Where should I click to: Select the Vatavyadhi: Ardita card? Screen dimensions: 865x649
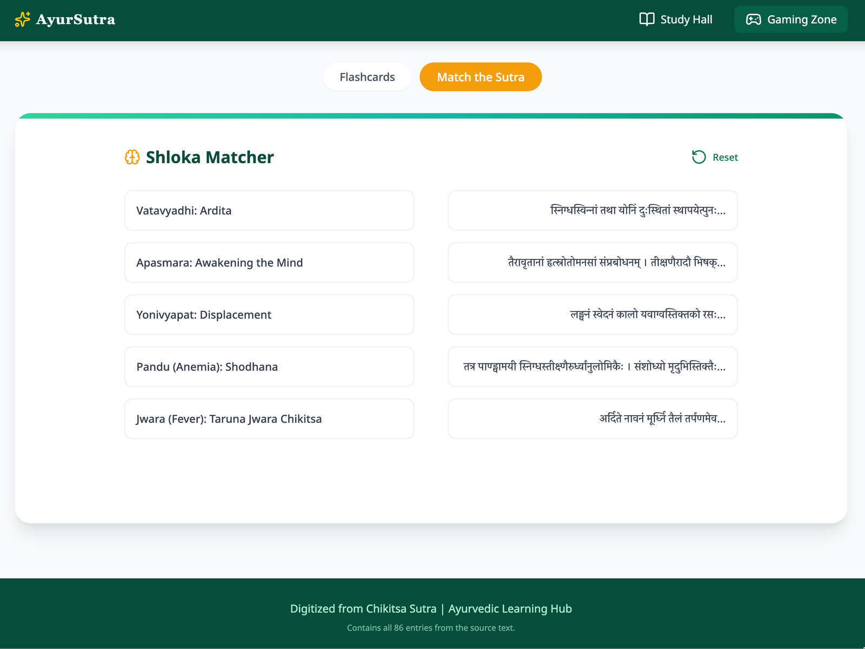point(269,211)
